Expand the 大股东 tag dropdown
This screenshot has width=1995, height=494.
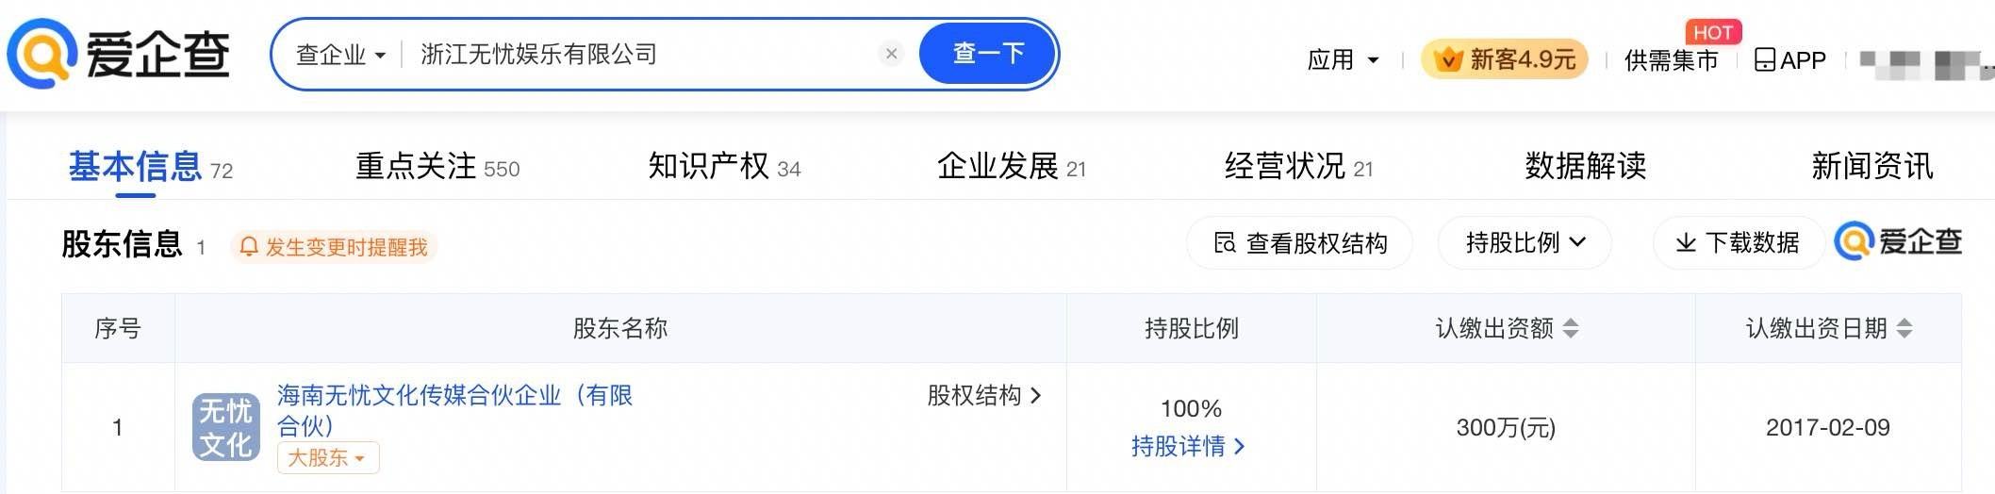point(327,458)
